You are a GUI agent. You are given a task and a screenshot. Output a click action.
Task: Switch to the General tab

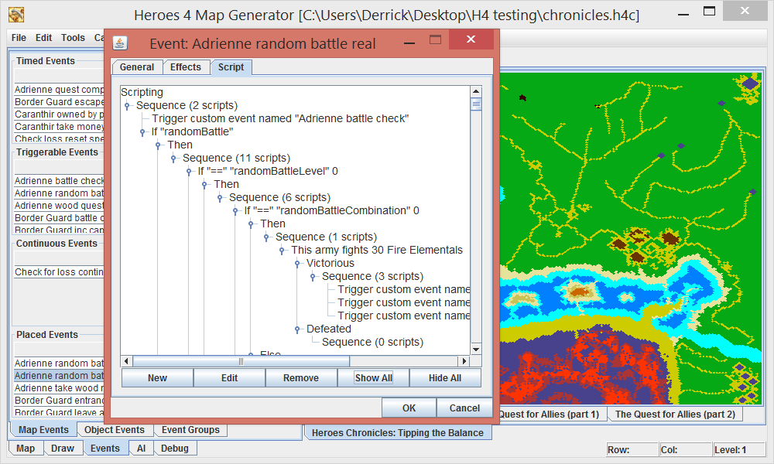(137, 67)
